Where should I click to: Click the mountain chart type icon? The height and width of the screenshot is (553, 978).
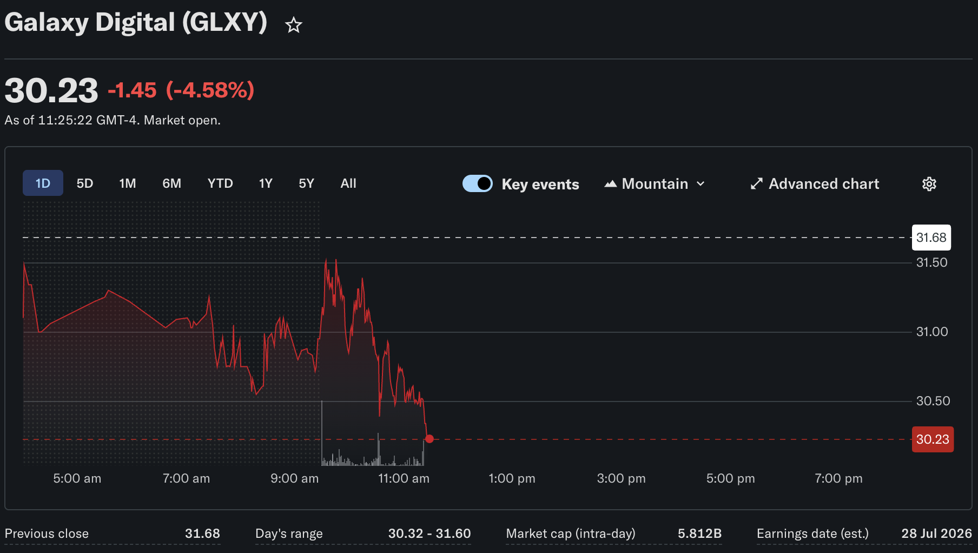[x=611, y=184]
